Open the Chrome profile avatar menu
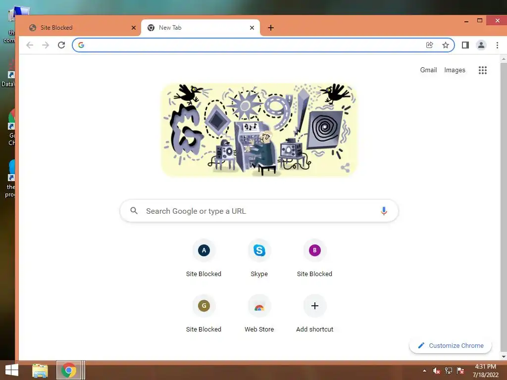This screenshot has height=380, width=507. point(481,45)
